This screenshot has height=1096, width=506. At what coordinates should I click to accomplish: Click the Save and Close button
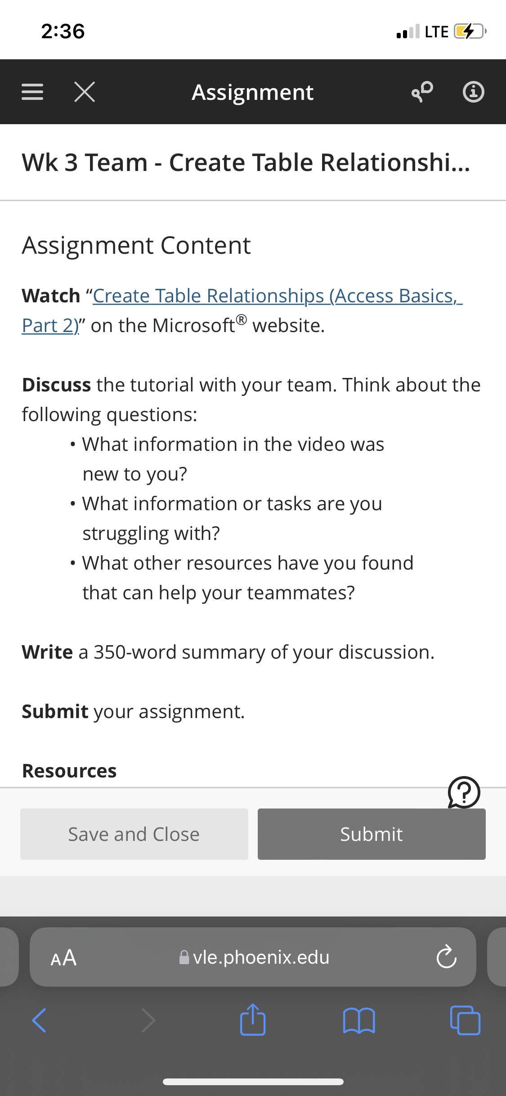pos(134,834)
